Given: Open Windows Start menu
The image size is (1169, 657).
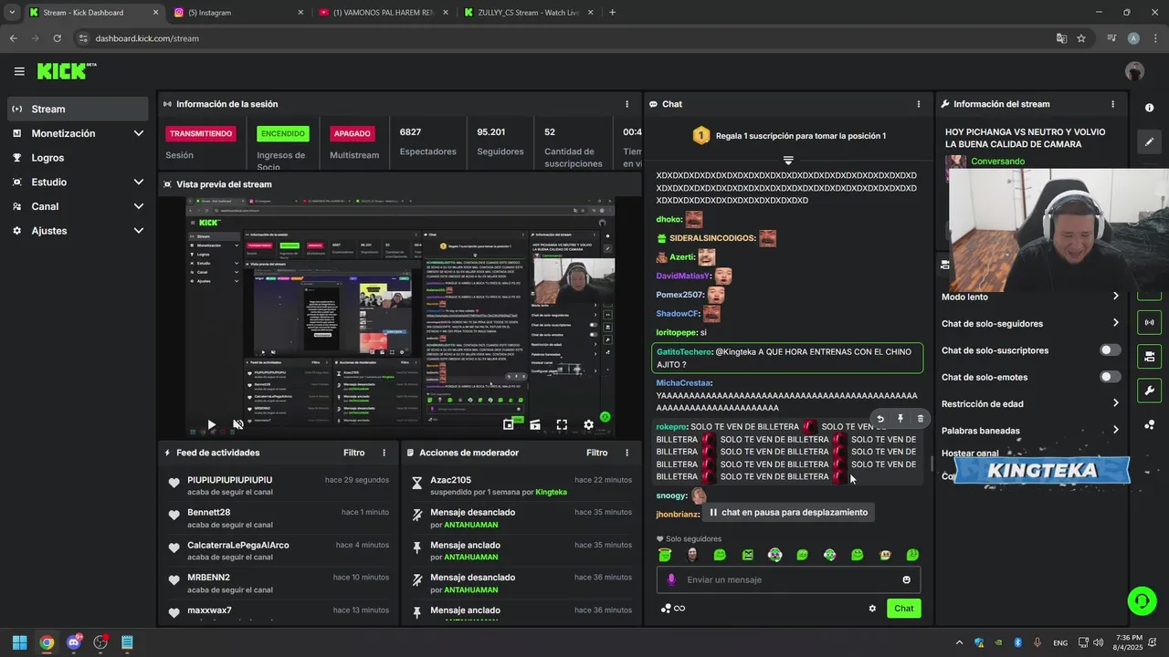Looking at the screenshot, I should (x=19, y=642).
